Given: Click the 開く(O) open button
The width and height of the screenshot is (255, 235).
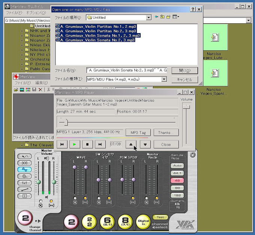Looking at the screenshot, I should tap(184, 71).
